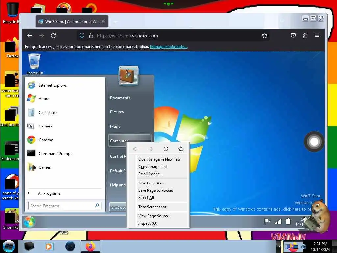The image size is (337, 253).
Task: Open Firefox in the host taskbar
Action: tap(91, 246)
